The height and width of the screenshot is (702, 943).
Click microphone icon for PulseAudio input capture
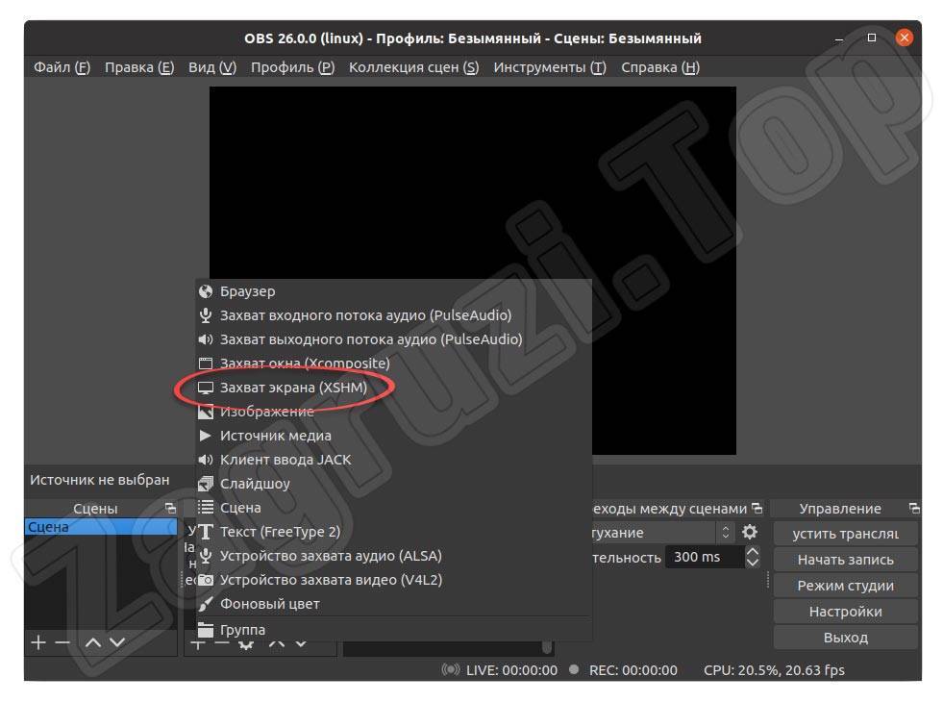206,315
